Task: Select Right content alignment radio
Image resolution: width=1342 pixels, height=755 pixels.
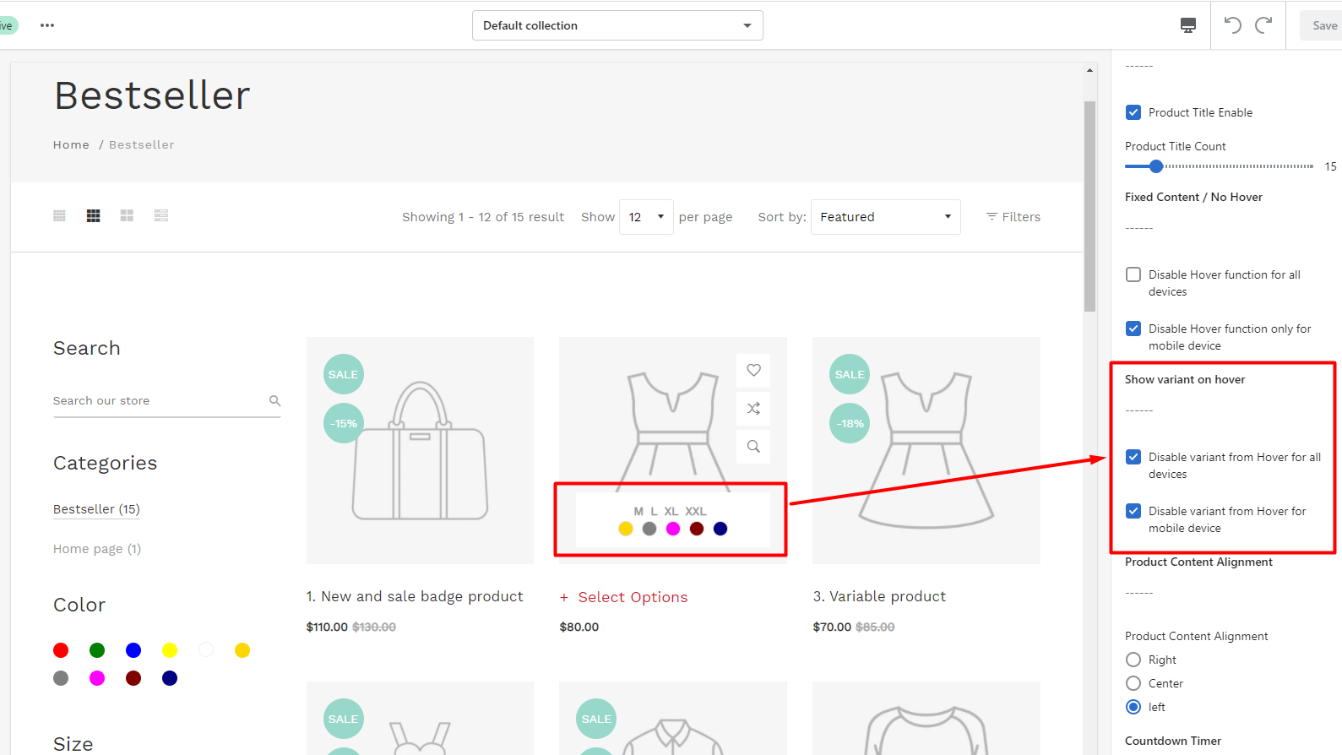Action: [1133, 660]
